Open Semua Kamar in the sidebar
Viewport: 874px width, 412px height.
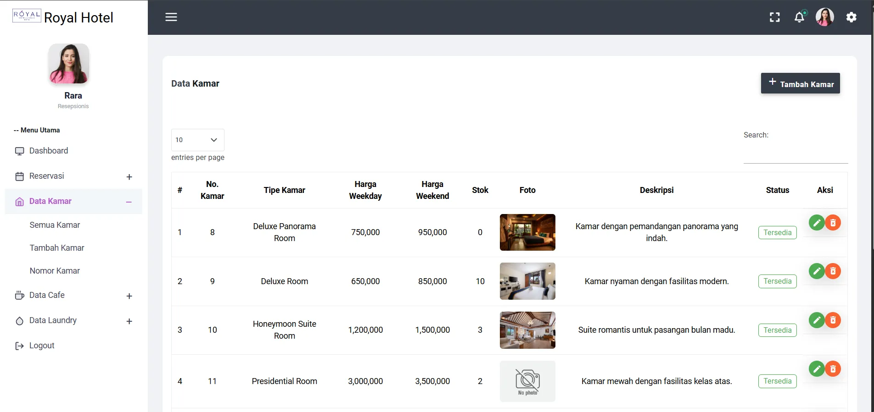55,225
